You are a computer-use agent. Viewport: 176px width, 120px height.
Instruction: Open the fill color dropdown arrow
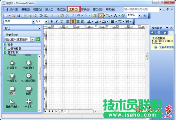108,22
